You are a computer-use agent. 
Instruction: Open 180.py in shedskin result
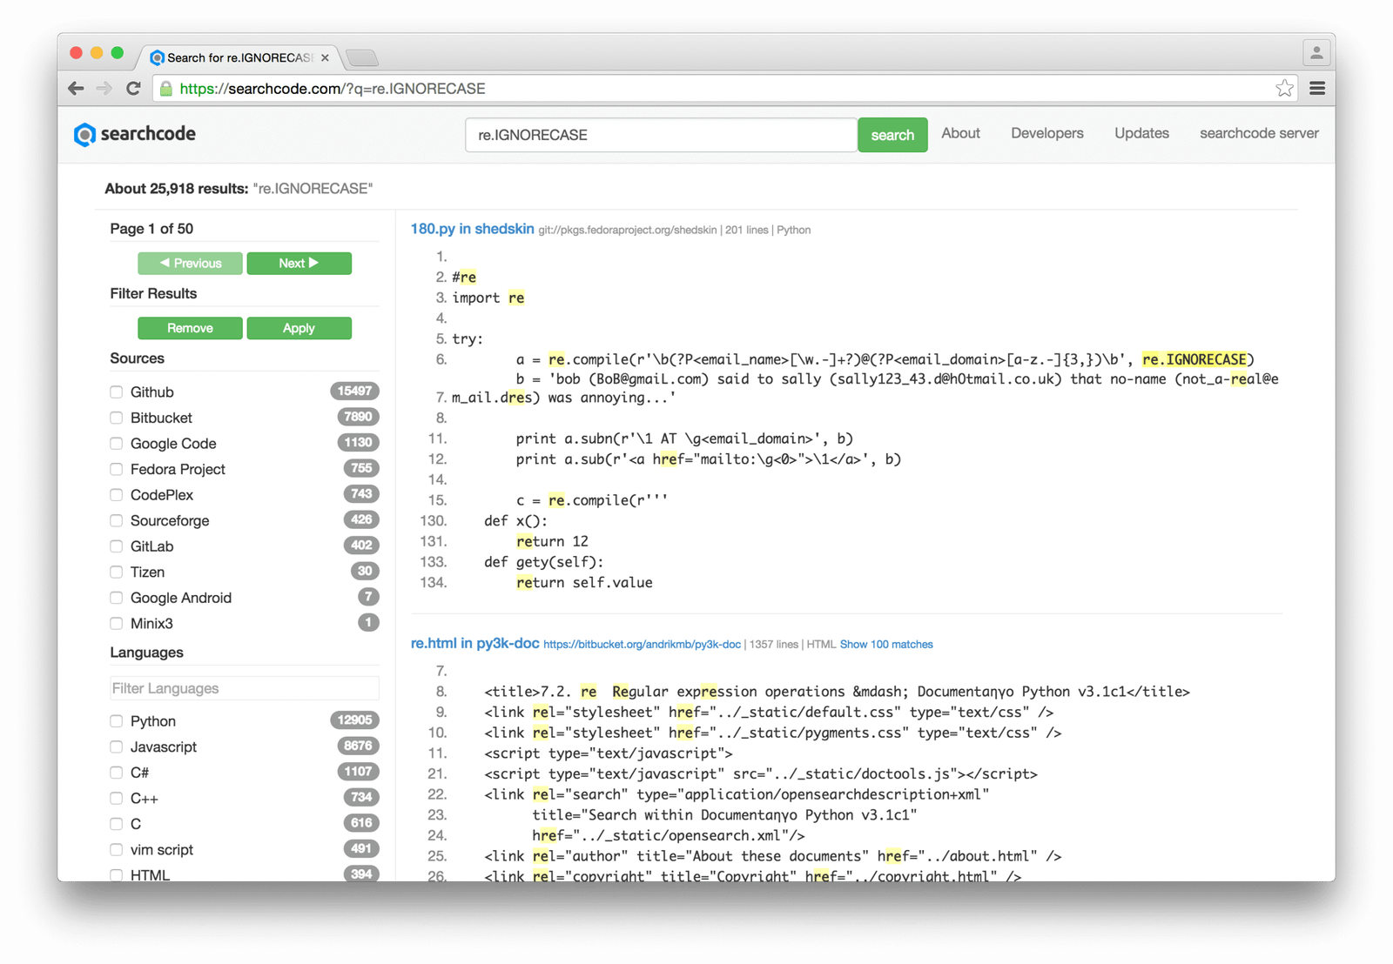(x=472, y=229)
